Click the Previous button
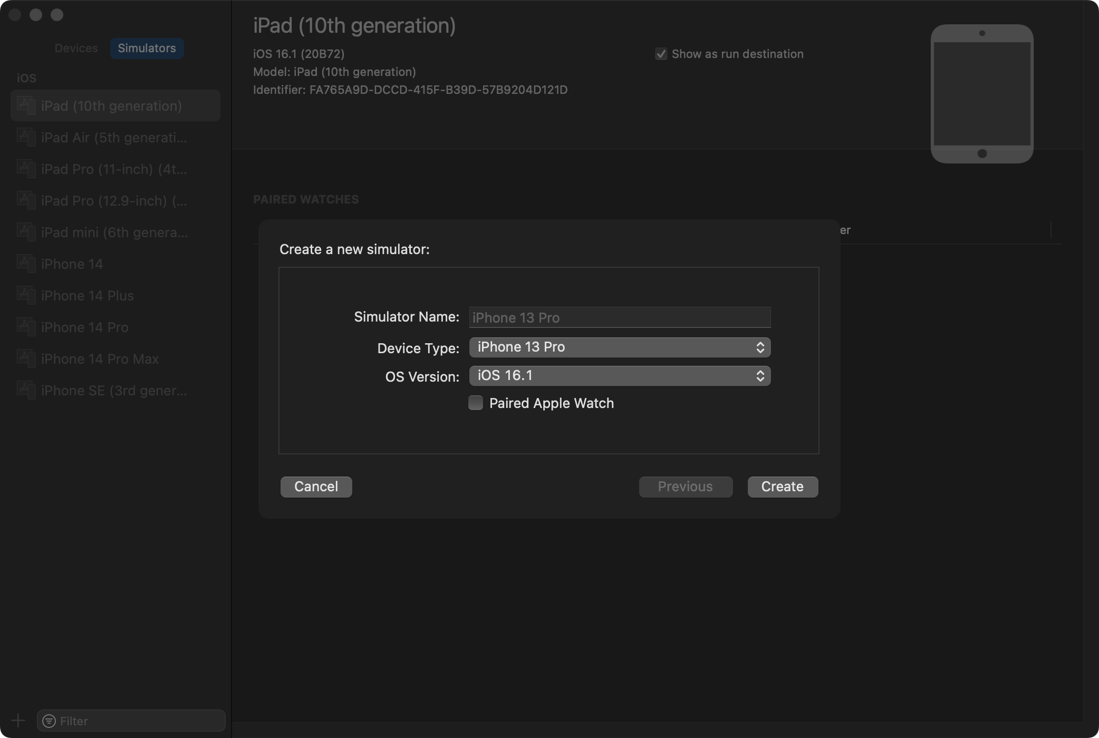The width and height of the screenshot is (1099, 738). click(x=685, y=486)
